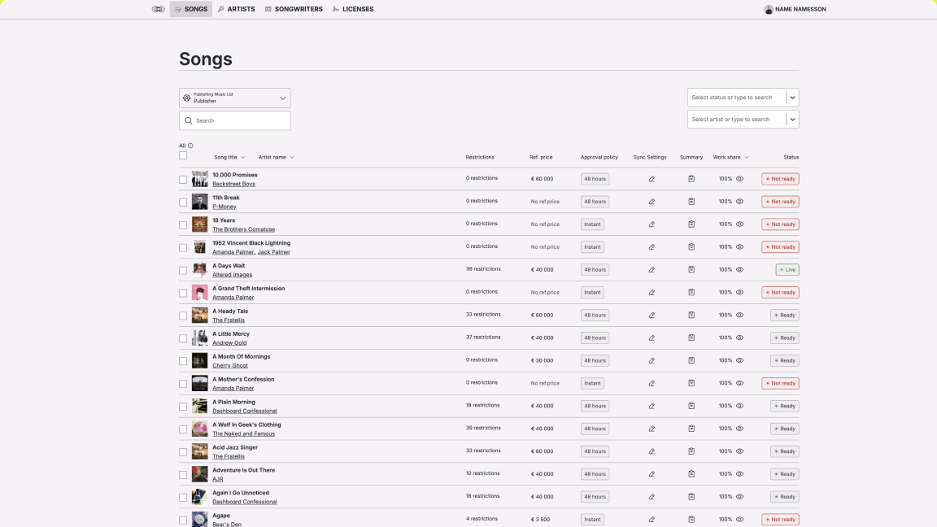
Task: Go to the Artists tab
Action: pyautogui.click(x=236, y=10)
